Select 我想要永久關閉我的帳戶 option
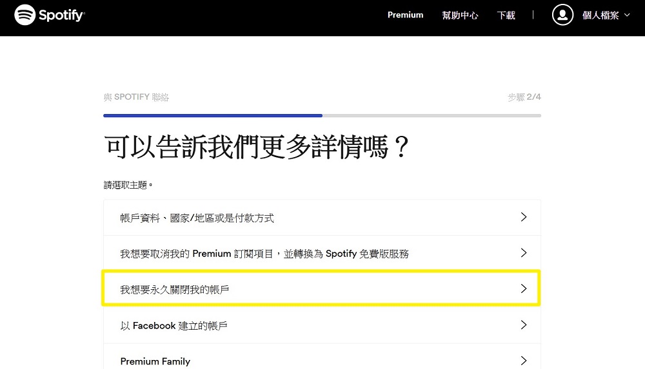645x369 pixels. [x=322, y=289]
